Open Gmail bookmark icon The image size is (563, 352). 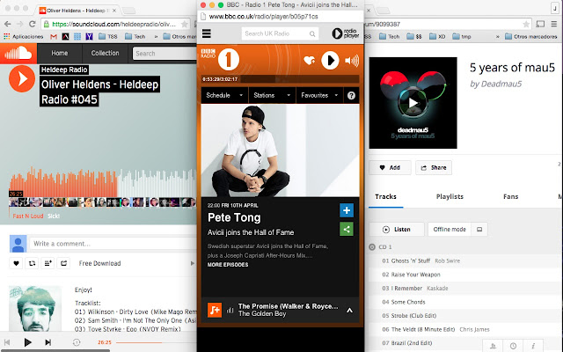click(x=54, y=37)
